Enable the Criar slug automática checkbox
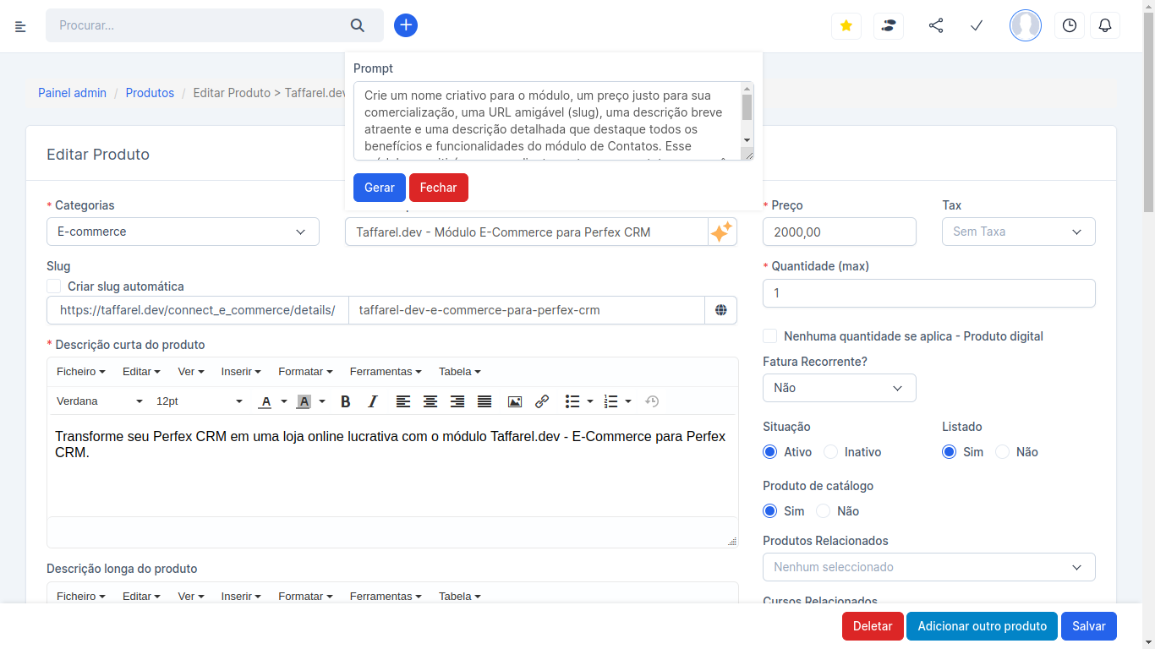Screen dimensions: 1155x649 [53, 286]
